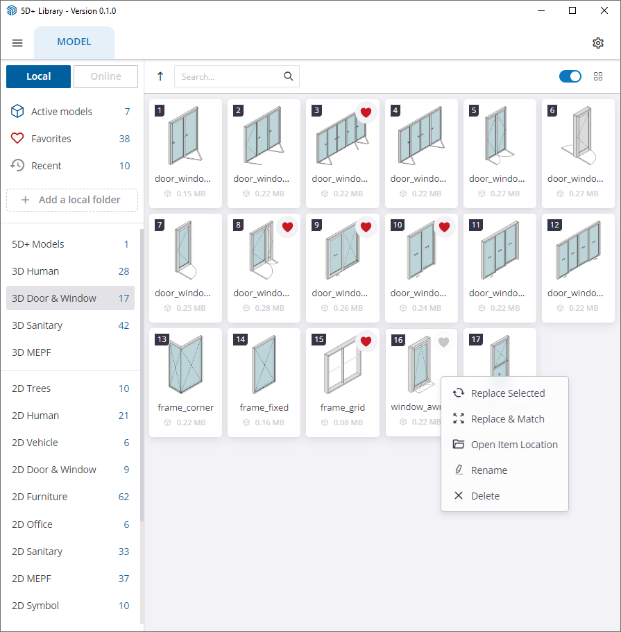Favorite the window_awning item with the gray heart
Screen dimensions: 621x632
coord(444,341)
